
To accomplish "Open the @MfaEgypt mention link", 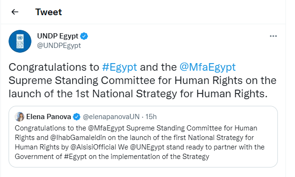I will pos(207,67).
